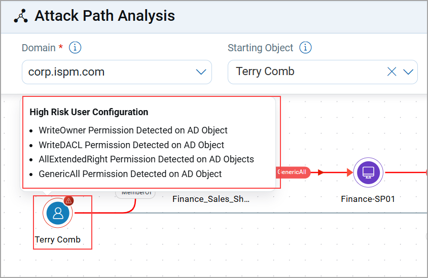Click the red warning badge on Terry Comb
Viewport: 428px width, 278px height.
[x=69, y=200]
